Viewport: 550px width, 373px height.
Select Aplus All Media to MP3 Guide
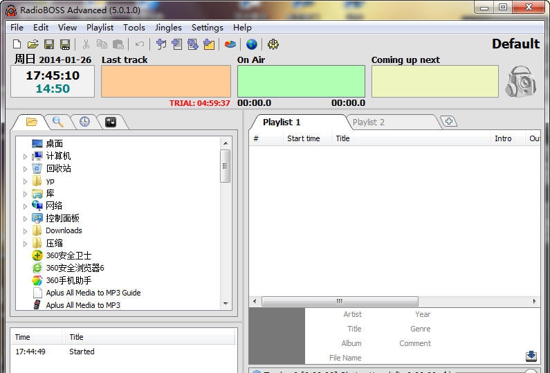click(93, 293)
